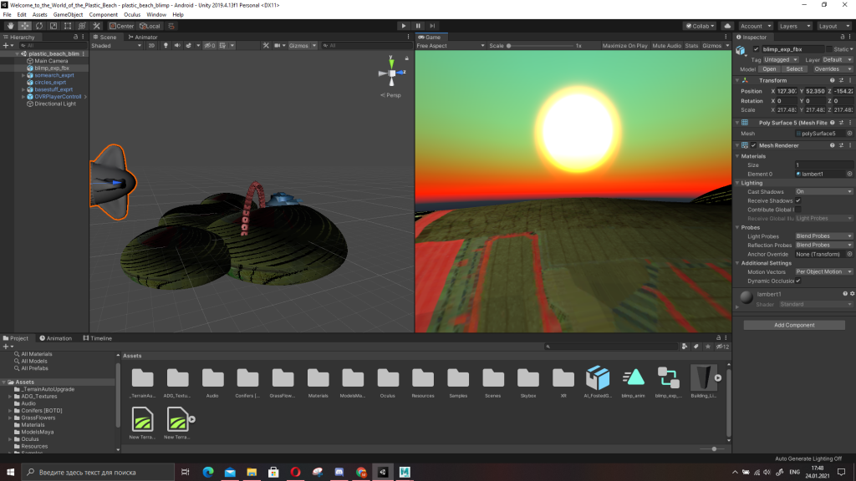Image resolution: width=856 pixels, height=481 pixels.
Task: Click Mute Audio in Game view
Action: tap(666, 46)
